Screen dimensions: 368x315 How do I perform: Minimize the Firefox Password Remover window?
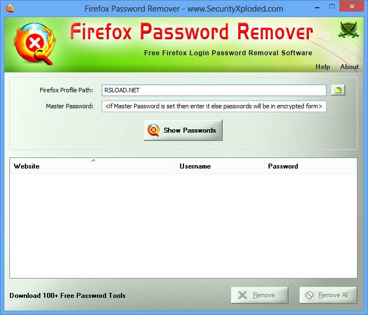pos(317,7)
